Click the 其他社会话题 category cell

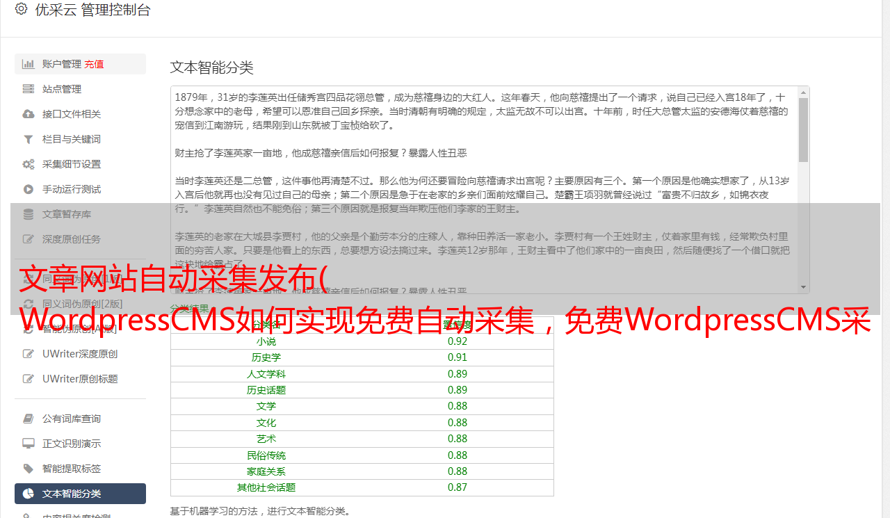tap(266, 487)
